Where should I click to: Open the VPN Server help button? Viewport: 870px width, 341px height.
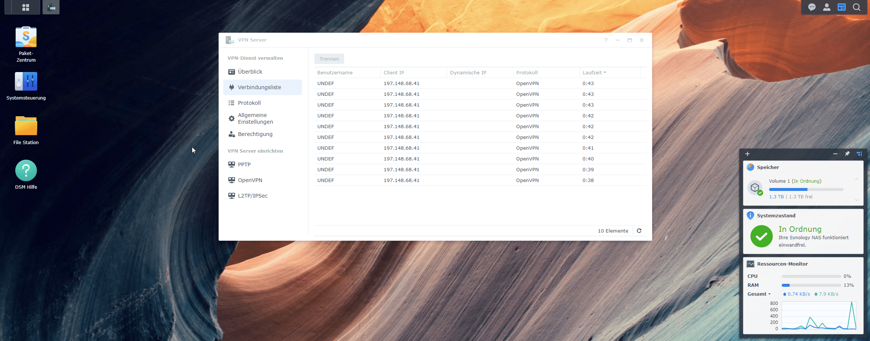606,40
